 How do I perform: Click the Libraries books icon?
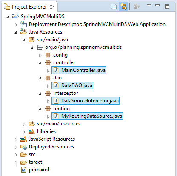(31, 131)
